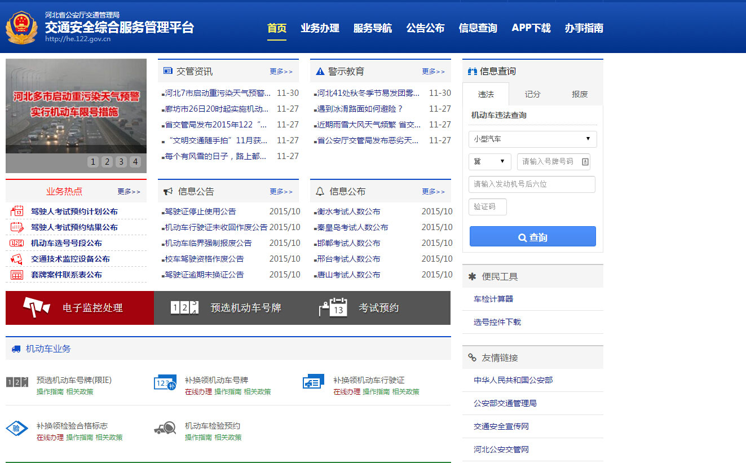Open the 小型汽车 vehicle type dropdown
This screenshot has height=463, width=746.
tap(532, 139)
